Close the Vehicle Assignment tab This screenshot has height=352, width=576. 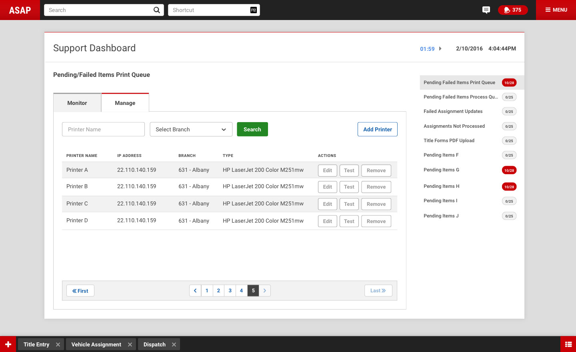tap(130, 344)
